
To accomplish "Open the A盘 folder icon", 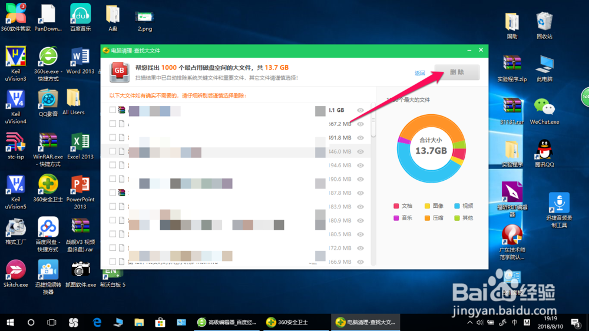I will tap(112, 18).
